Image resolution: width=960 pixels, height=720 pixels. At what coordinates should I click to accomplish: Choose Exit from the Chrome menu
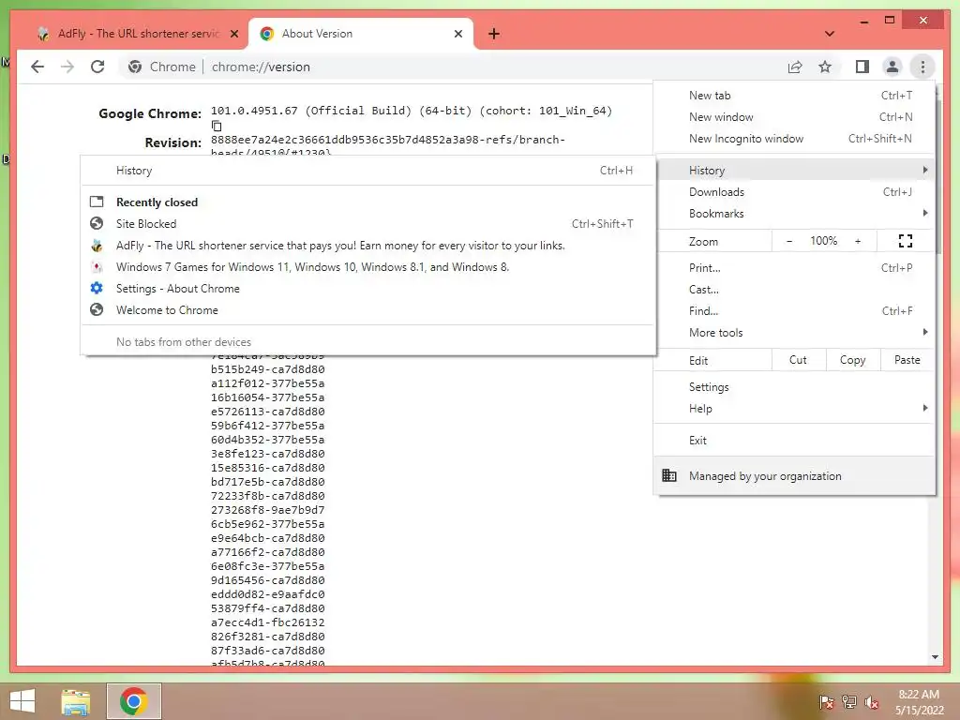(794, 441)
